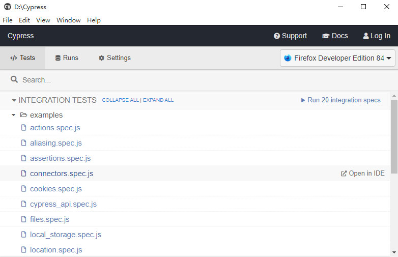398x257 pixels.
Task: Focus the Search spec files field
Action: point(203,80)
